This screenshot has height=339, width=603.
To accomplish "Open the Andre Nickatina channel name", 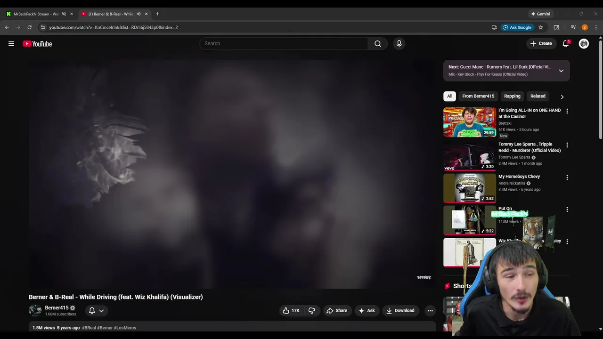I will coord(512,183).
